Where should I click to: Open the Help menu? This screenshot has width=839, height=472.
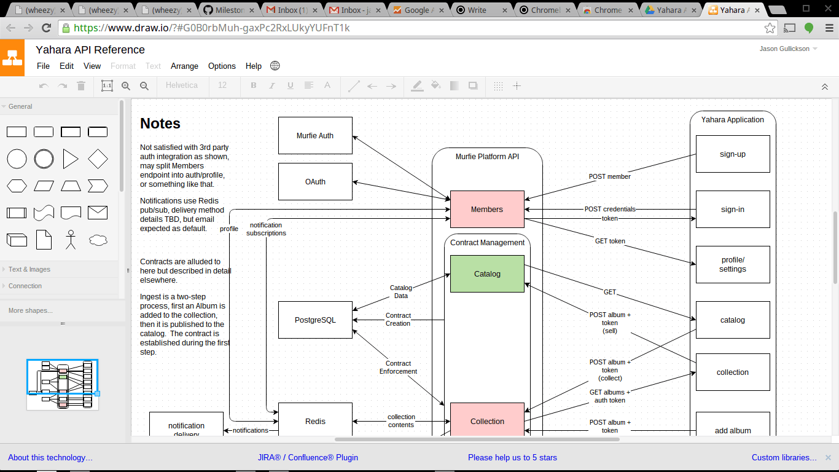click(x=254, y=66)
